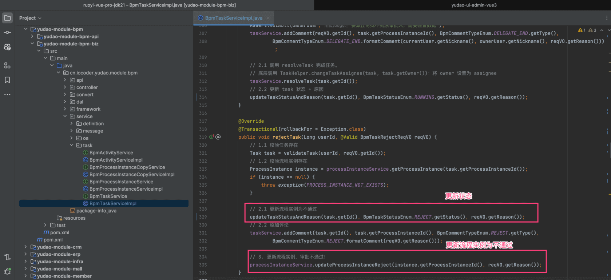Open the Commit tool window icon
The height and width of the screenshot is (280, 611).
tap(7, 33)
